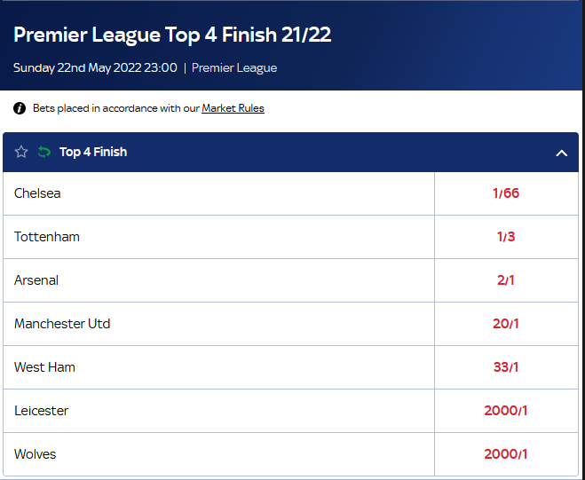Click the Arsenal team name
The height and width of the screenshot is (480, 585).
pyautogui.click(x=36, y=280)
